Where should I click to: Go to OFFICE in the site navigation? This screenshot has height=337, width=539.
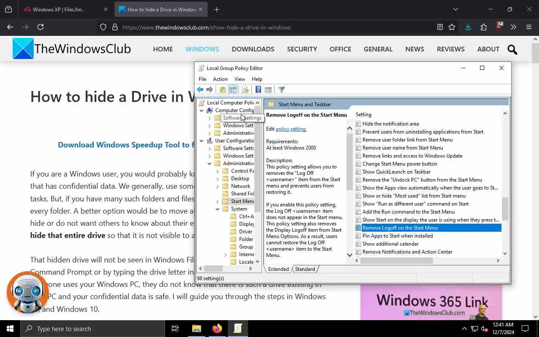tap(340, 49)
